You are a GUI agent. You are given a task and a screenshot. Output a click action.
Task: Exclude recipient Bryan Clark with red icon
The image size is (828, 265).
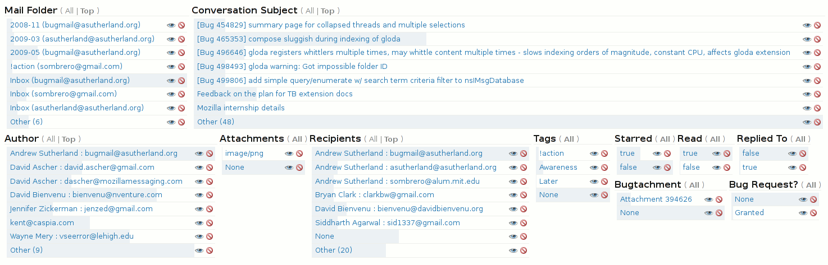(x=524, y=195)
